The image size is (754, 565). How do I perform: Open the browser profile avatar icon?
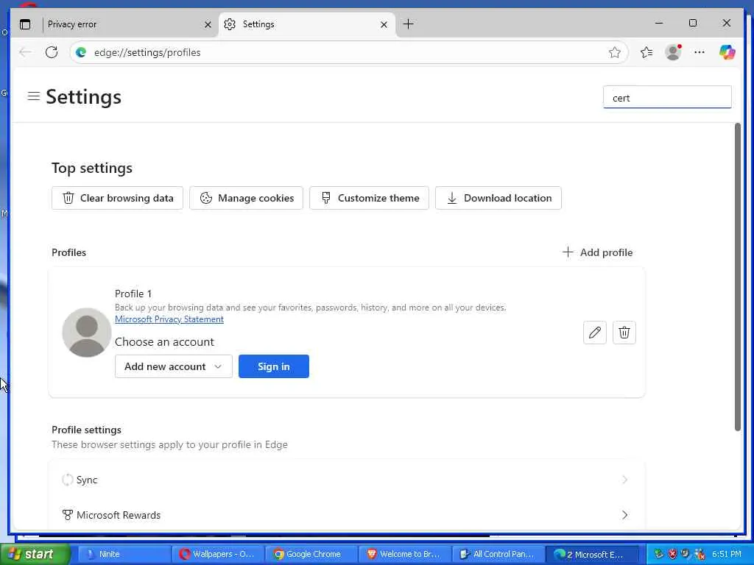point(673,52)
